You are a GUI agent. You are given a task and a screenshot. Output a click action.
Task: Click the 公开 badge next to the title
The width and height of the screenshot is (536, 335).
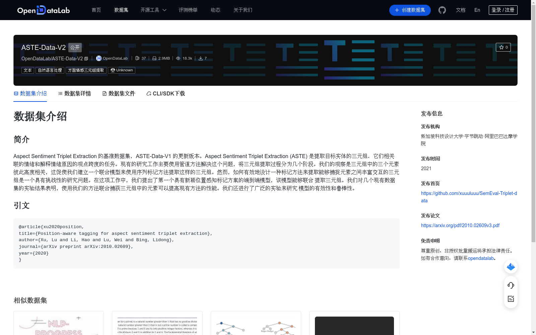[x=75, y=48]
